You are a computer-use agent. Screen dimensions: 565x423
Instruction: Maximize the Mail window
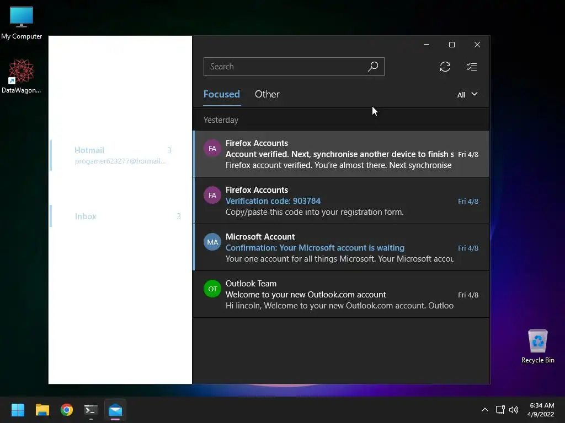coord(452,45)
